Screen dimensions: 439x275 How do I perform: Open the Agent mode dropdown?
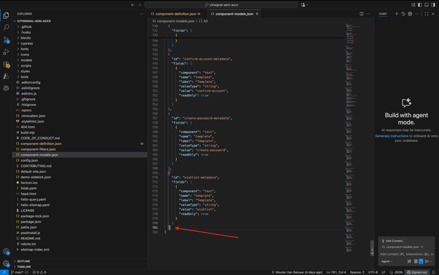click(387, 262)
